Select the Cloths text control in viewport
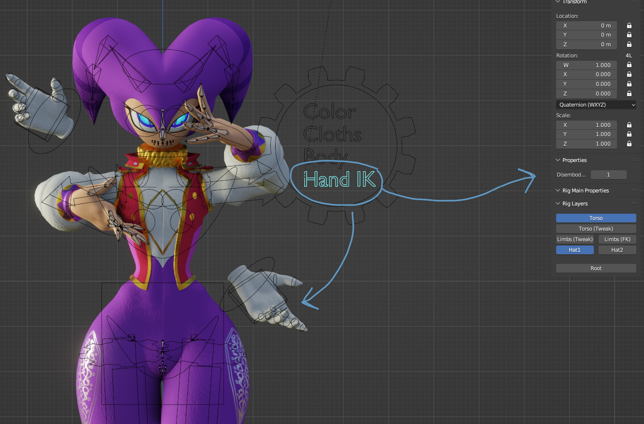 (332, 133)
